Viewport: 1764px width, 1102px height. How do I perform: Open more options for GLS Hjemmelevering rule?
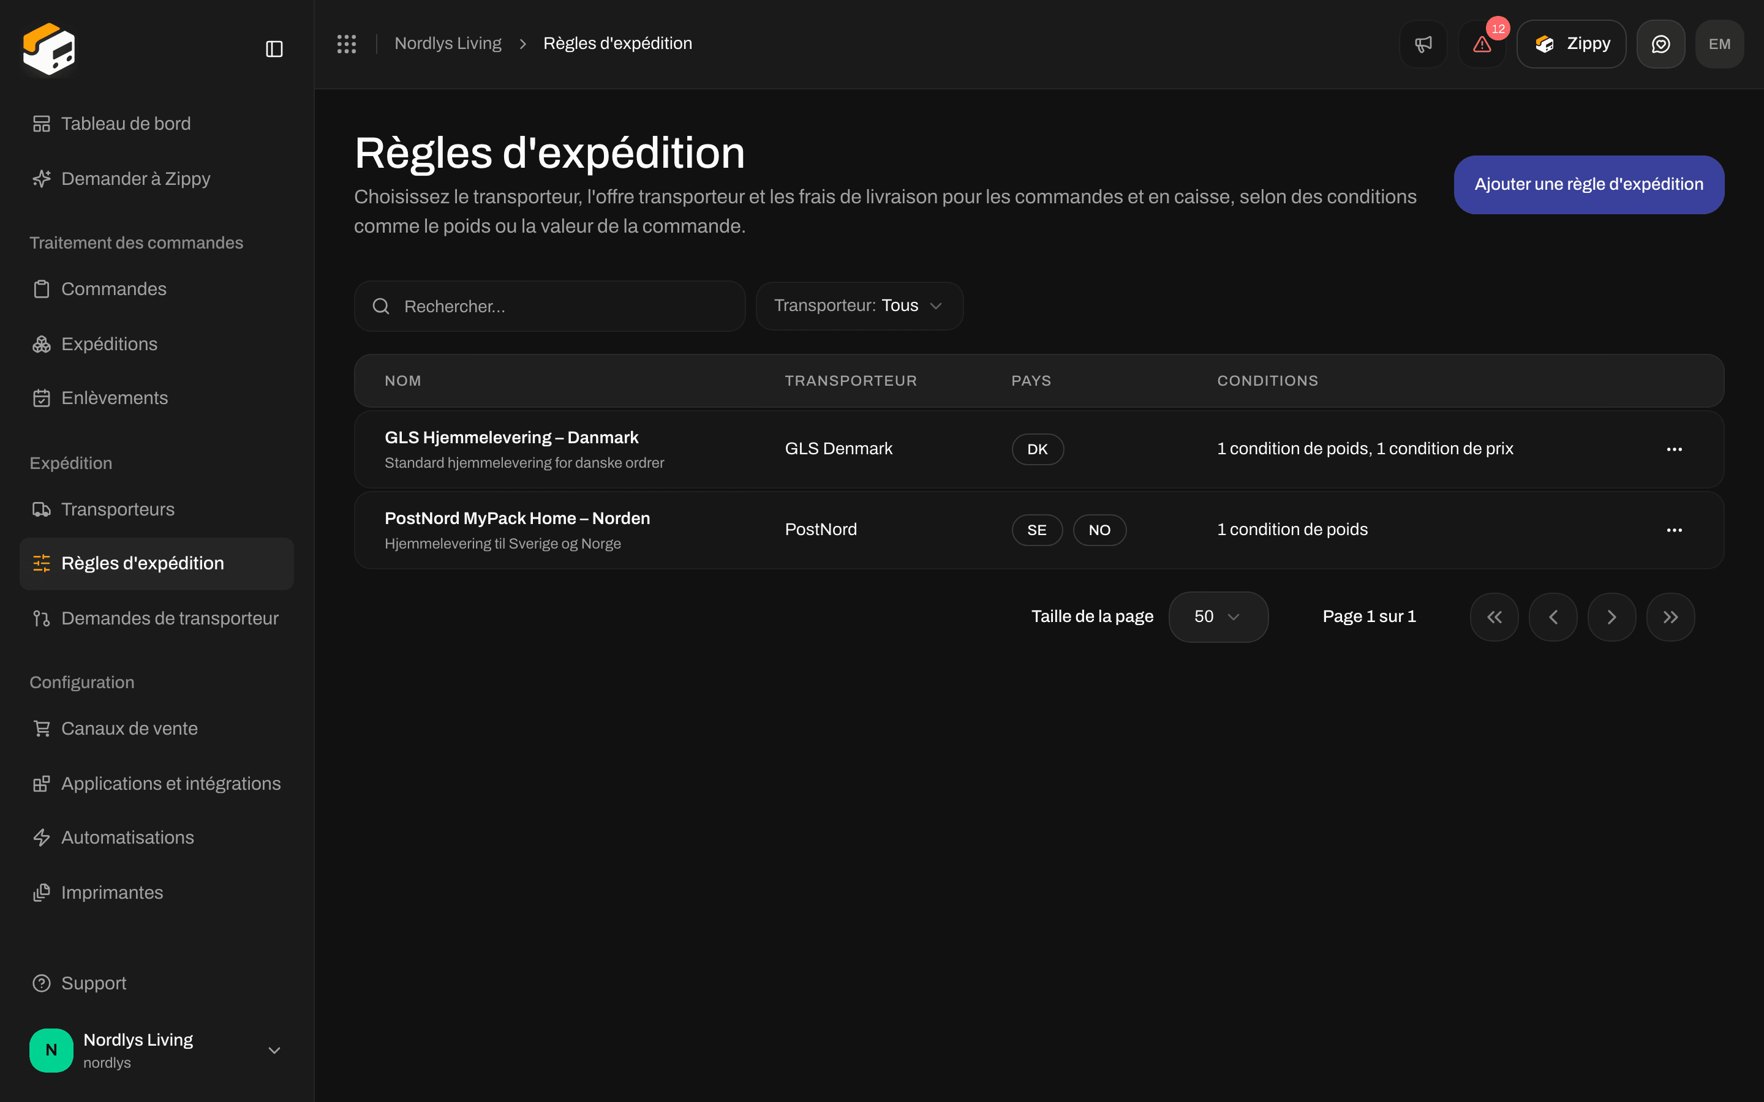(x=1675, y=449)
